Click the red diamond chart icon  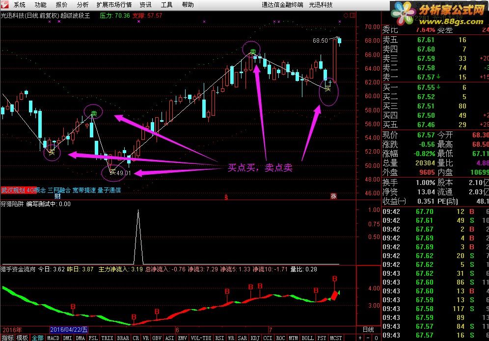coord(346,15)
